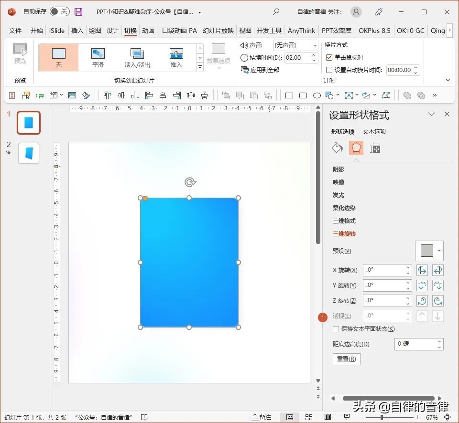Image resolution: width=459 pixels, height=423 pixels.
Task: Select slide 2 thumbnail in slide panel
Action: point(28,154)
